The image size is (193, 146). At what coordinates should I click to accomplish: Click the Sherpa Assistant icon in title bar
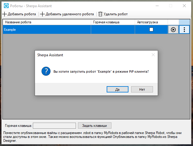click(x=6, y=5)
